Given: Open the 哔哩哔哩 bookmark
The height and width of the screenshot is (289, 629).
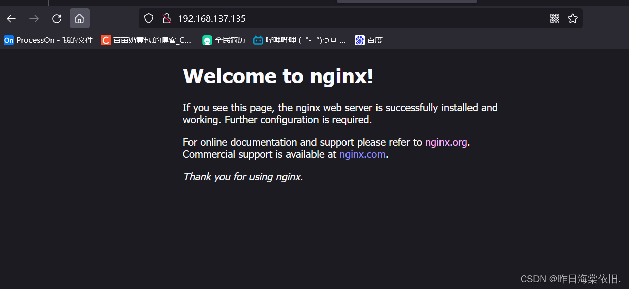Looking at the screenshot, I should tap(300, 40).
